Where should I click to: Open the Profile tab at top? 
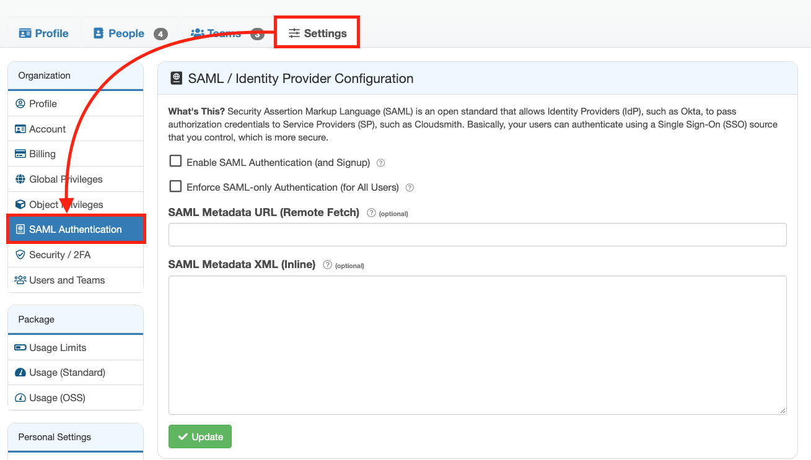(x=43, y=33)
